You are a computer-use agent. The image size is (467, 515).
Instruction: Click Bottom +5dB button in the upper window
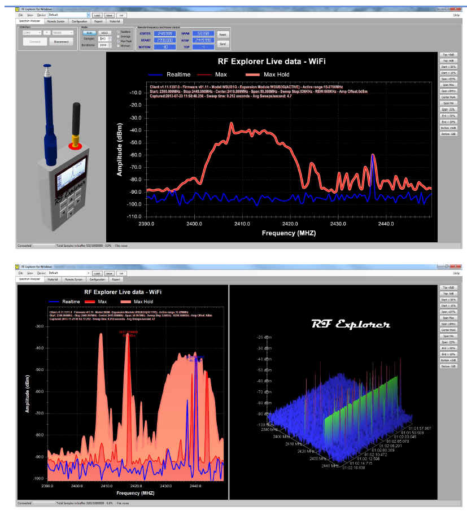[448, 128]
